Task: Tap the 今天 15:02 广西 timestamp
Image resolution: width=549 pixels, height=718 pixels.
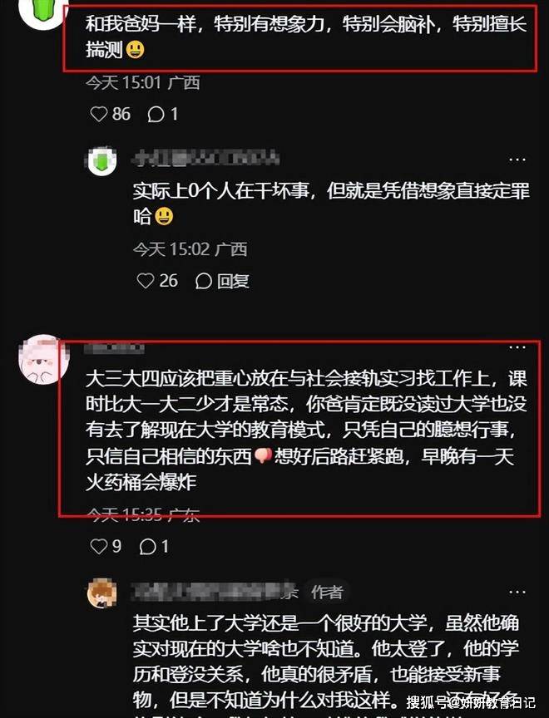Action: click(x=190, y=249)
